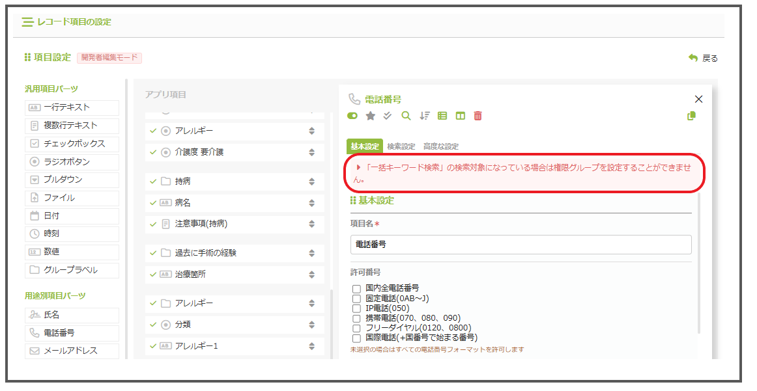The image size is (757, 391).
Task: Open the 高度な設定 tab
Action: click(440, 146)
